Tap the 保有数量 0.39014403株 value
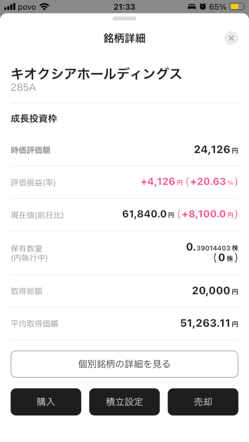 [x=212, y=247]
